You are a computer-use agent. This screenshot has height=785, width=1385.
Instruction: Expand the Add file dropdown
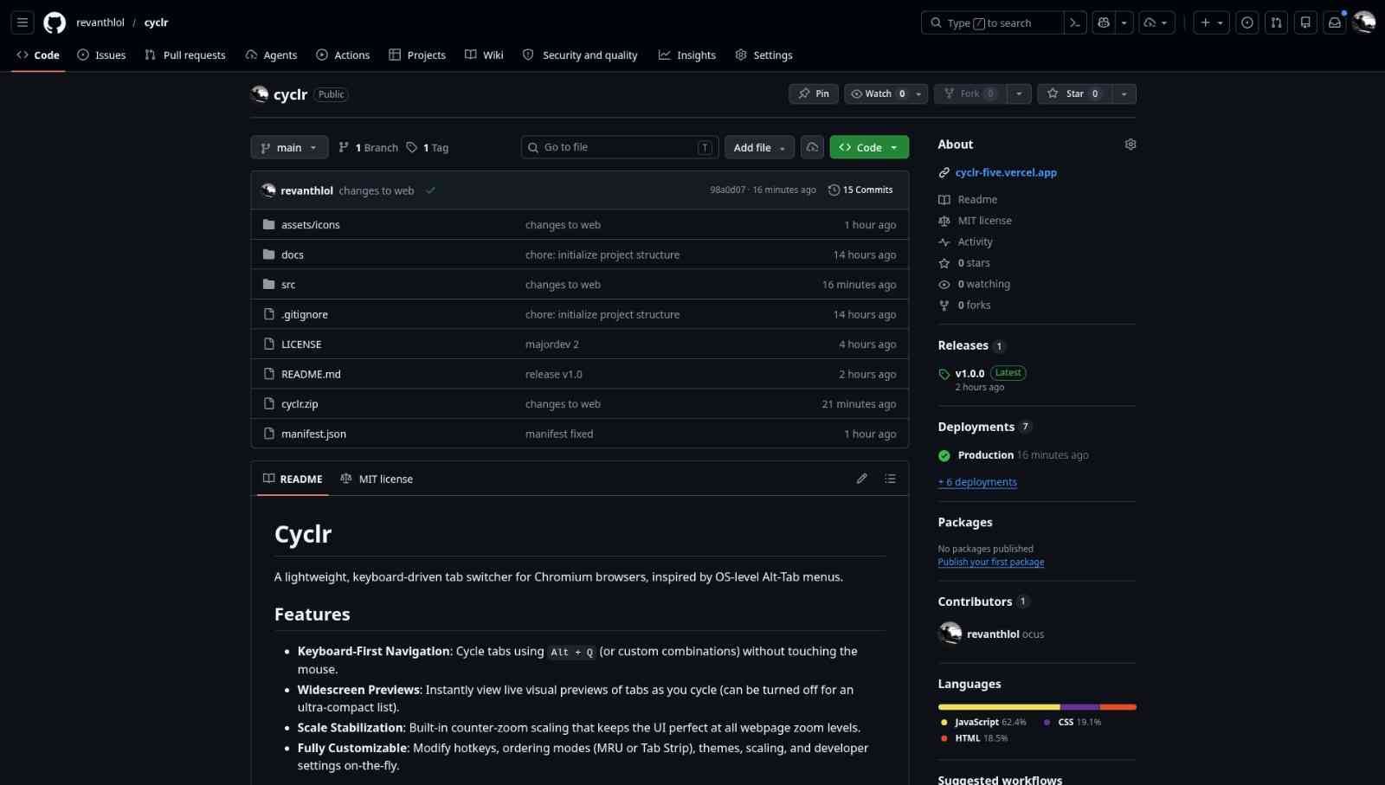coord(759,147)
